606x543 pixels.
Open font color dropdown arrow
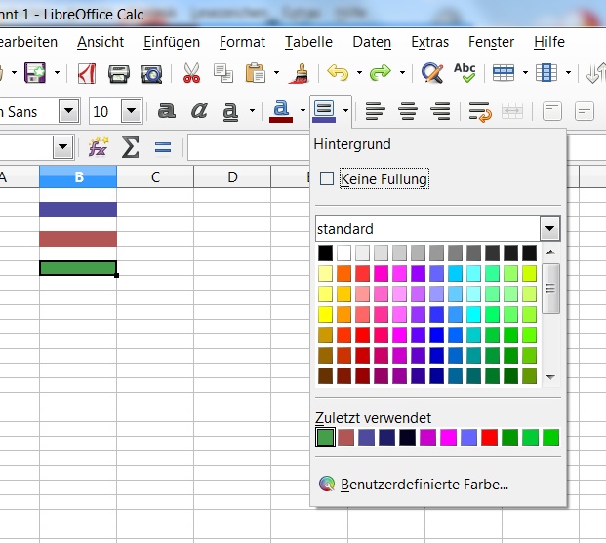click(300, 111)
